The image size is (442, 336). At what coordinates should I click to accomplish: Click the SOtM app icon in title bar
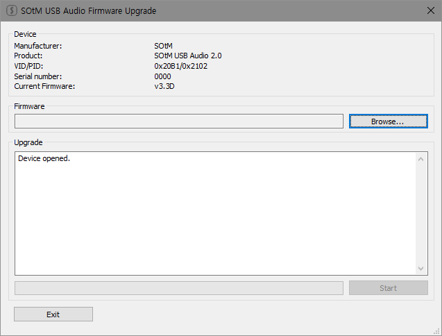[x=11, y=11]
